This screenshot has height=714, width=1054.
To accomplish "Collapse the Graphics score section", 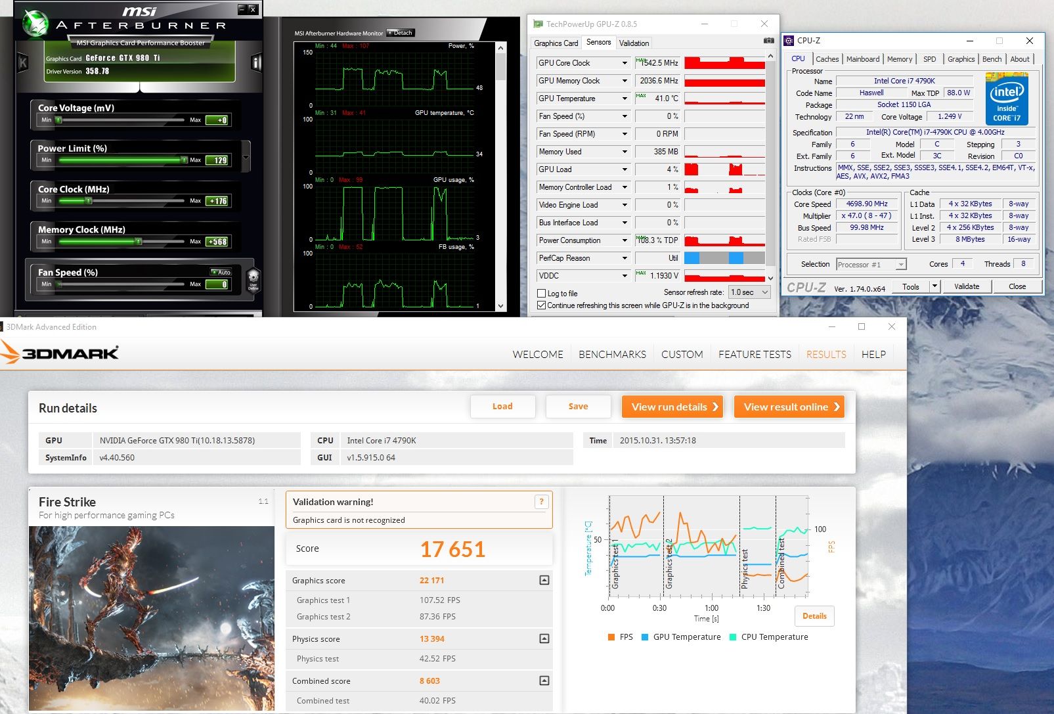I will coord(544,580).
